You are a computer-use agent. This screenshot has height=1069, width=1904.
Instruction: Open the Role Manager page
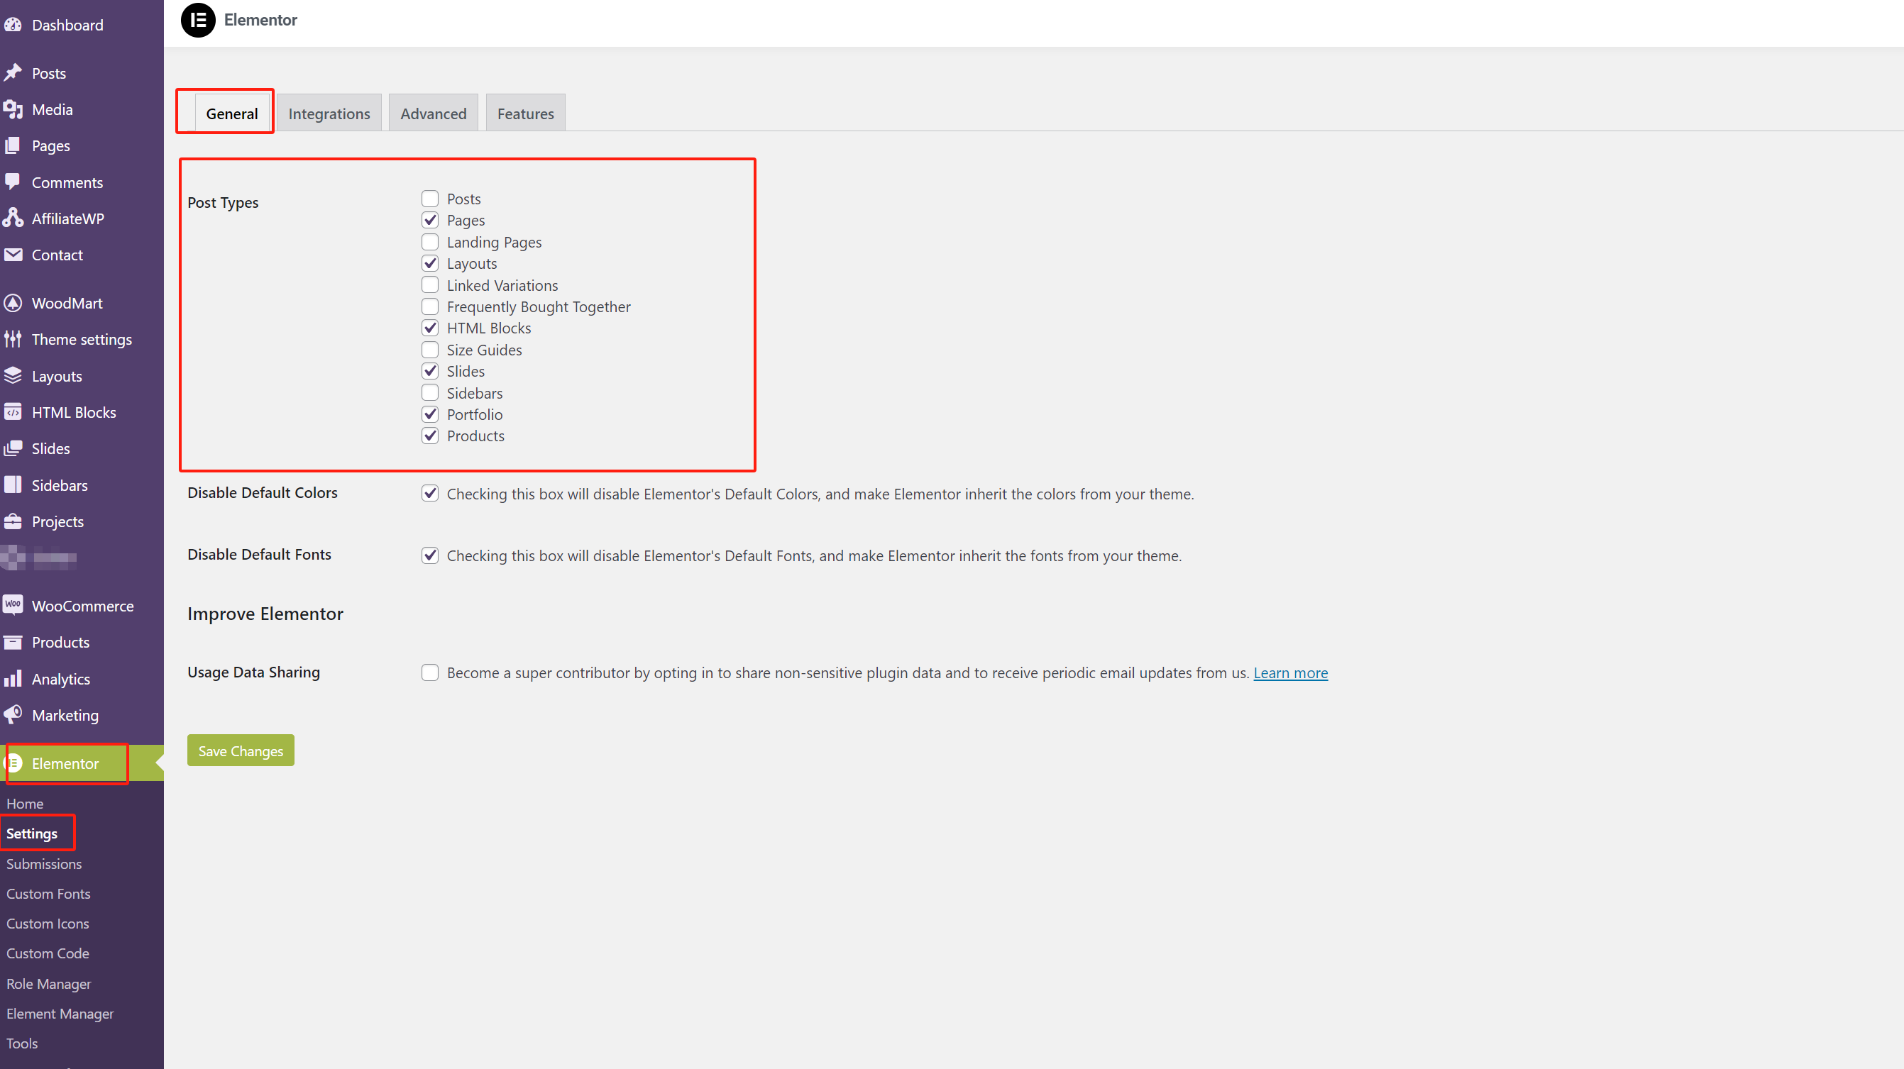pos(48,983)
